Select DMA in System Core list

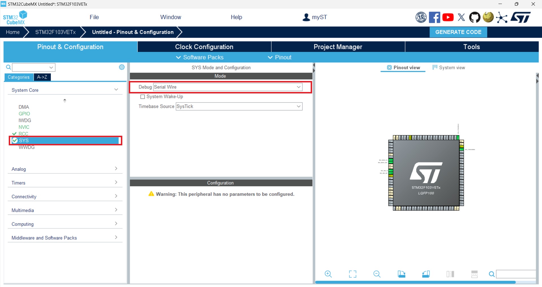(x=24, y=107)
